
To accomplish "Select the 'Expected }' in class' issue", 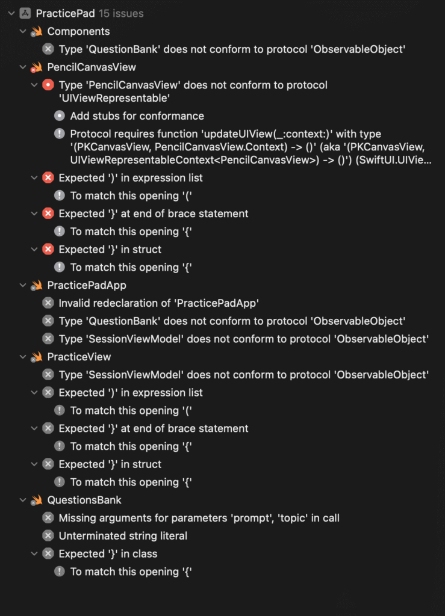I will click(108, 553).
